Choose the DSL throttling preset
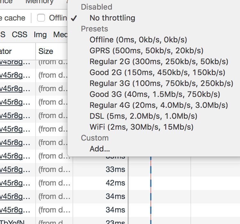240x224 pixels. point(143,116)
